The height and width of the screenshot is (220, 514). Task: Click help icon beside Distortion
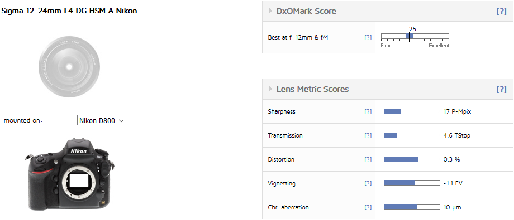(x=368, y=159)
